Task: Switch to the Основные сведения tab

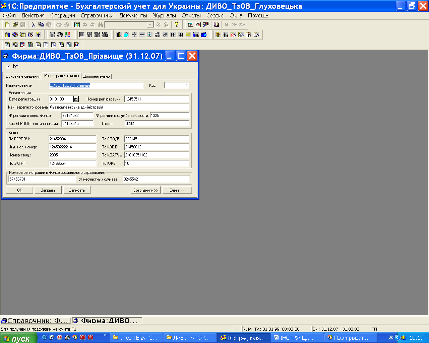Action: click(23, 76)
